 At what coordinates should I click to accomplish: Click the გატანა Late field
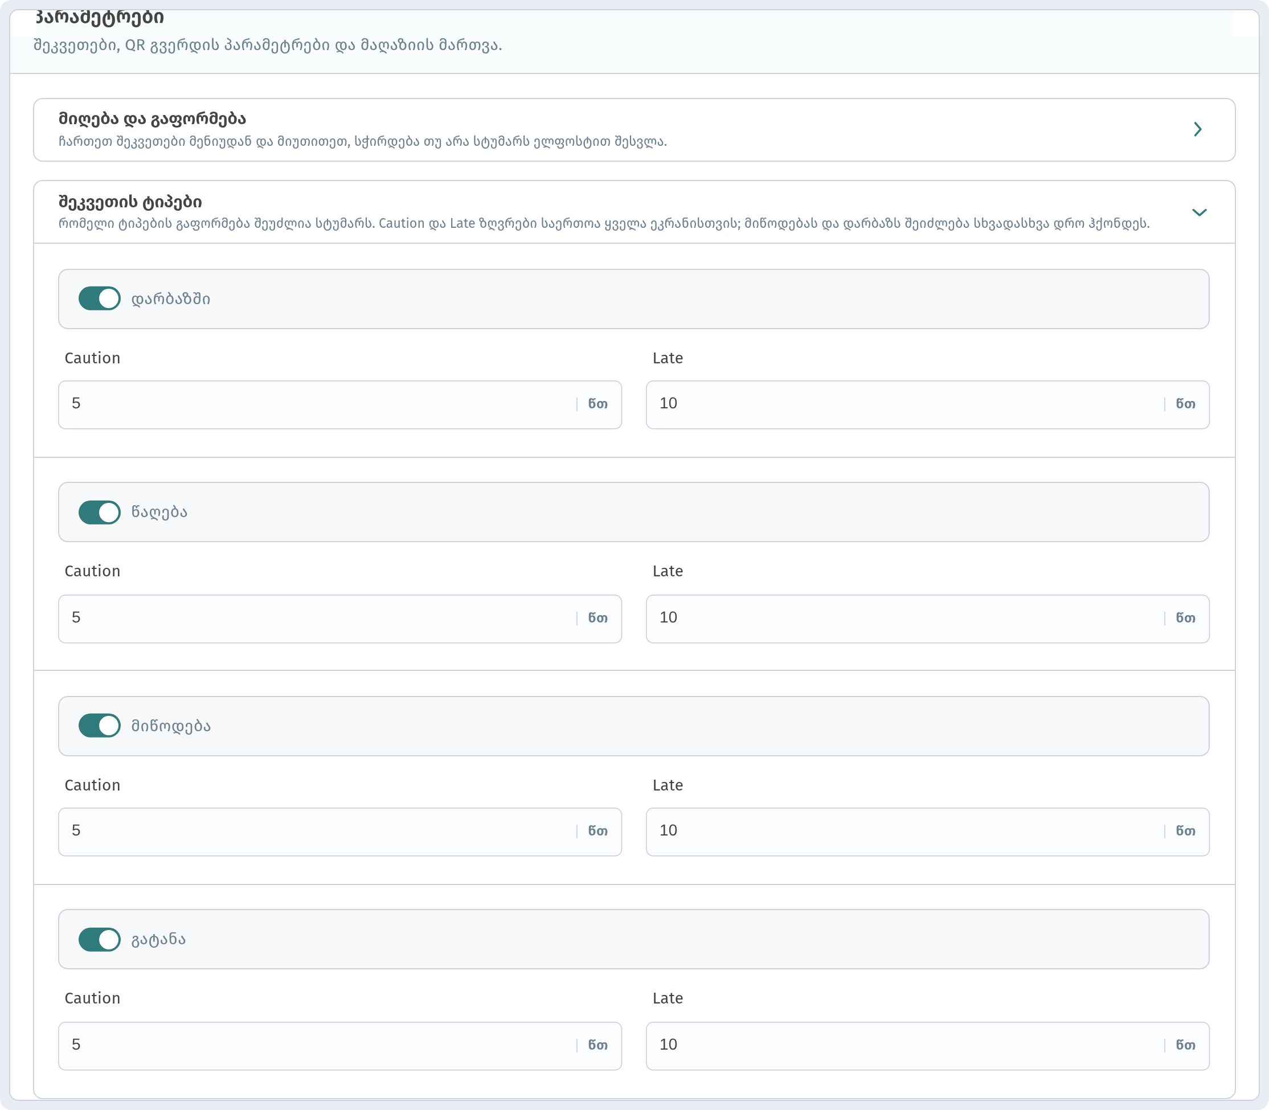click(x=928, y=1046)
